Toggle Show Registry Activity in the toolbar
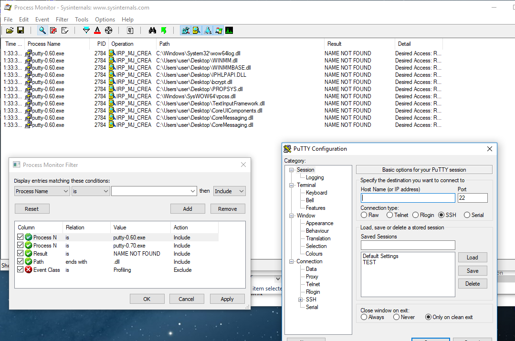The image size is (515, 341). [x=185, y=30]
